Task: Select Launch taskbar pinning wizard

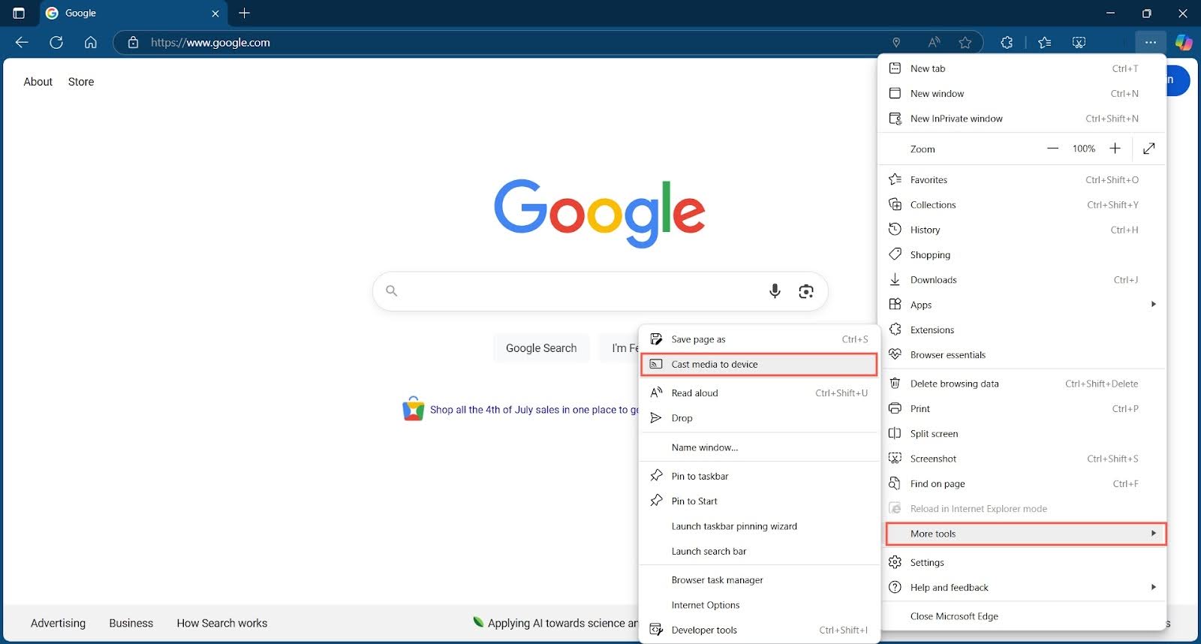Action: click(759, 526)
